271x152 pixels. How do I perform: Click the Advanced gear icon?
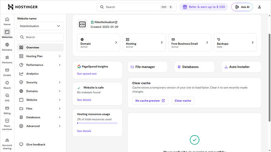21,126
